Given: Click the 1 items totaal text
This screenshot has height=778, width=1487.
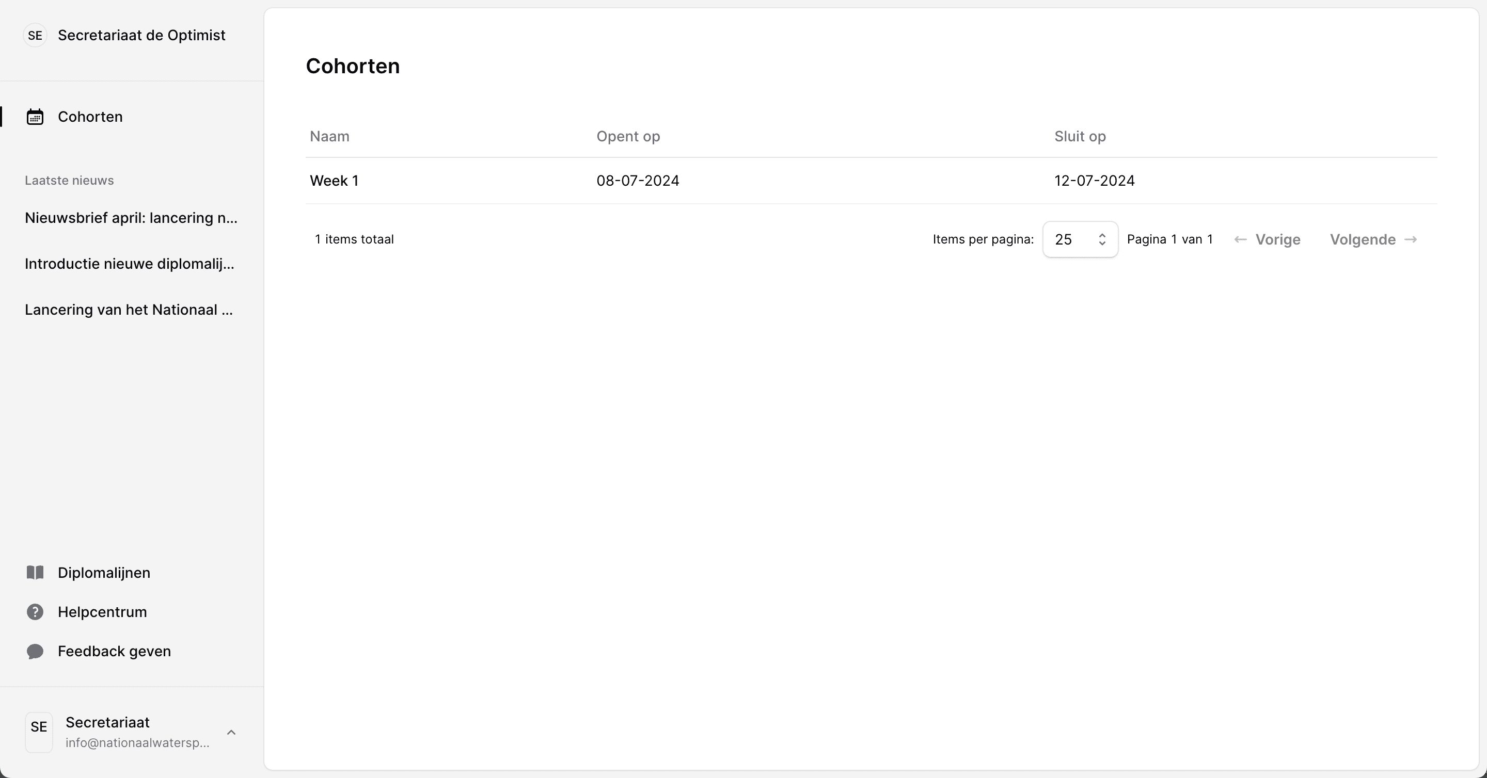Looking at the screenshot, I should coord(354,239).
